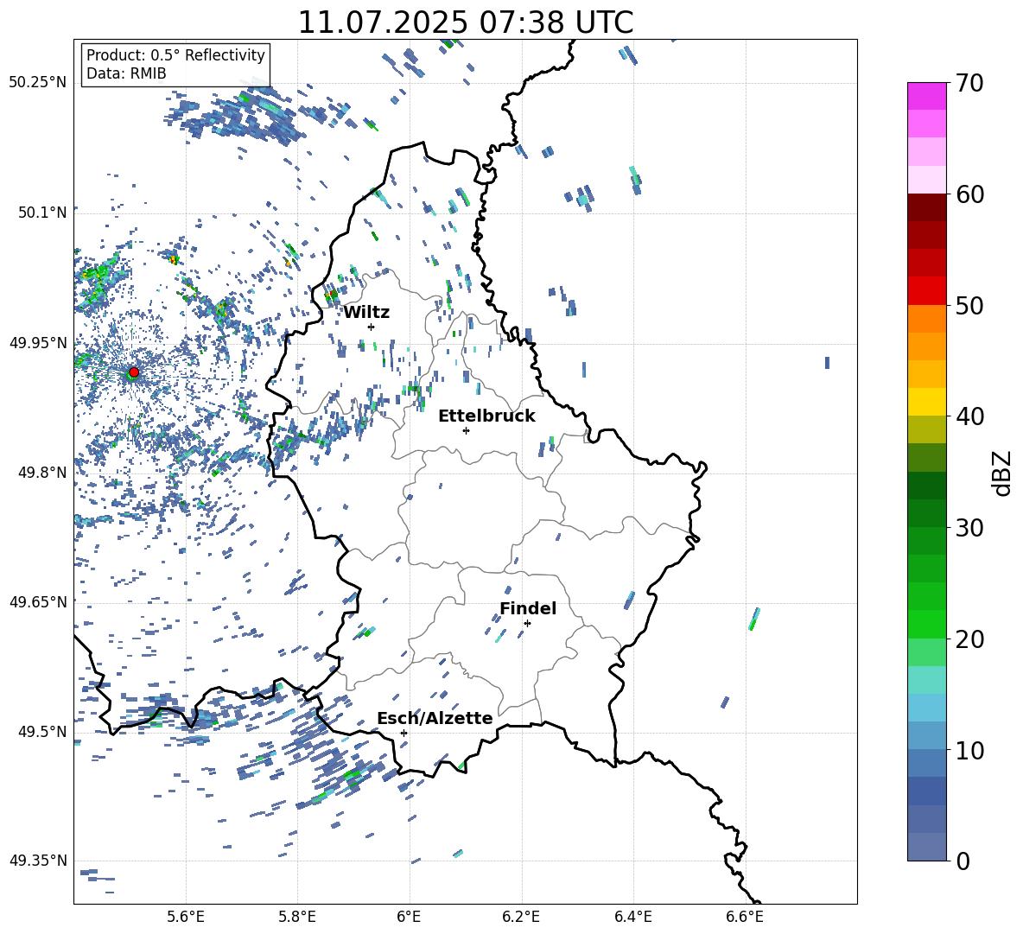The image size is (1023, 934).
Task: Click the 49.8°N latitude label
Action: (42, 473)
